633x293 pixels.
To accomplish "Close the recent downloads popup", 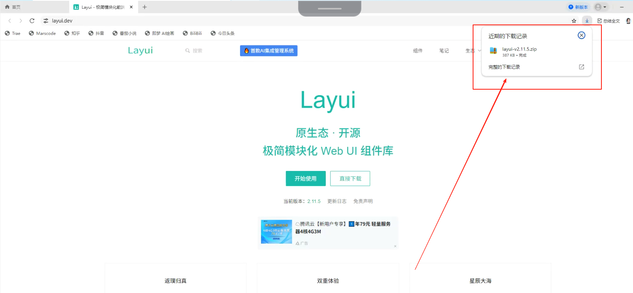I will (x=581, y=36).
